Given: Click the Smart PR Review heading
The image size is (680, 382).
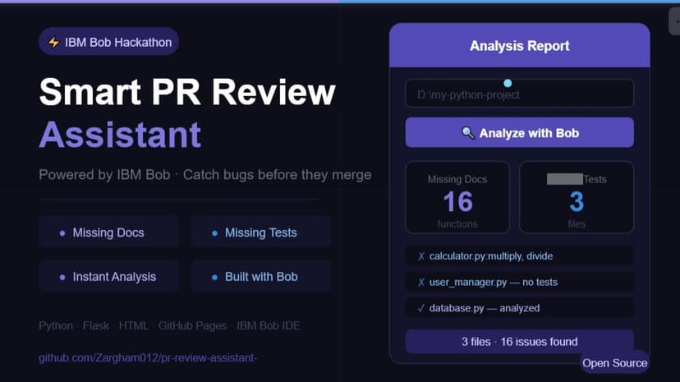Looking at the screenshot, I should 187,92.
